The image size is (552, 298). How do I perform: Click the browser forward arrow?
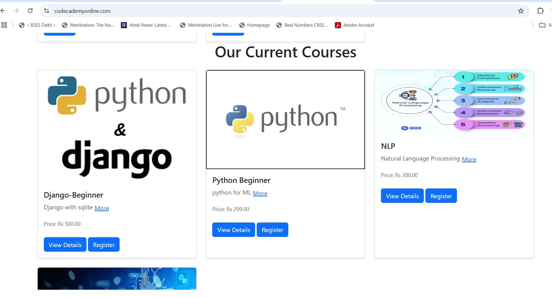click(16, 10)
